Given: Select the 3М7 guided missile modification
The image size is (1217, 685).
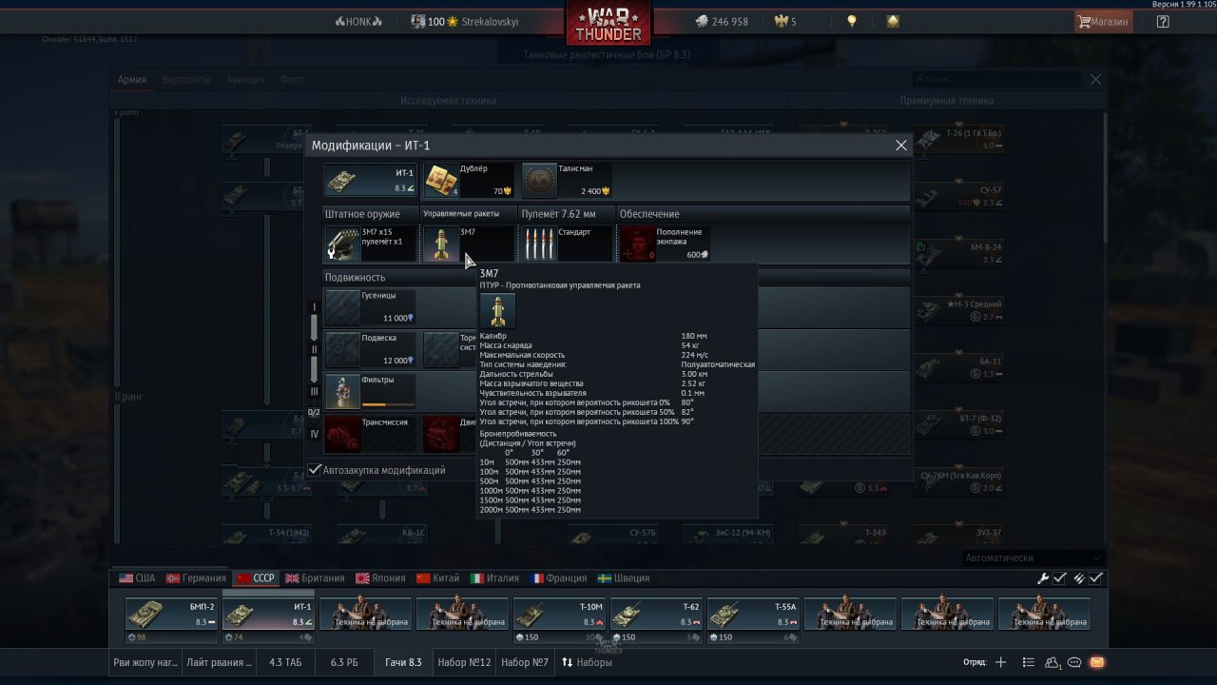Looking at the screenshot, I should [x=468, y=244].
